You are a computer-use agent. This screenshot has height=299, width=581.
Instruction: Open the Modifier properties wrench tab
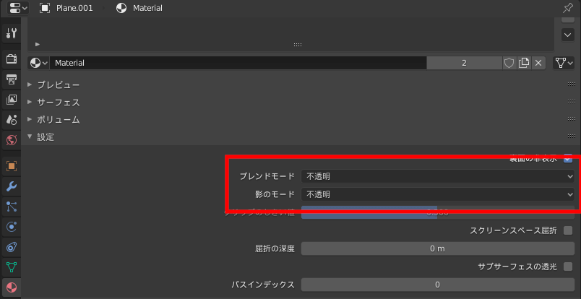click(11, 186)
